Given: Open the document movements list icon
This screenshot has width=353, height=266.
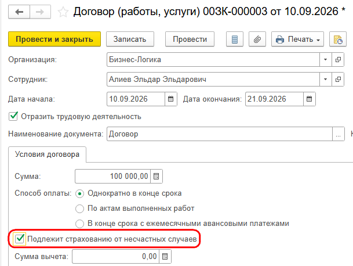Looking at the screenshot, I should pyautogui.click(x=235, y=39).
